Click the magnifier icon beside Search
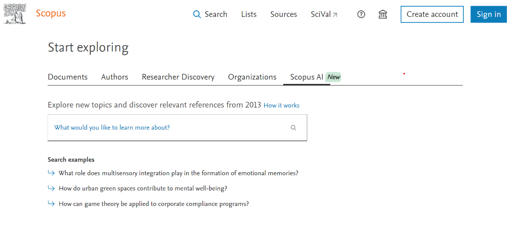The height and width of the screenshot is (227, 512). (x=197, y=14)
